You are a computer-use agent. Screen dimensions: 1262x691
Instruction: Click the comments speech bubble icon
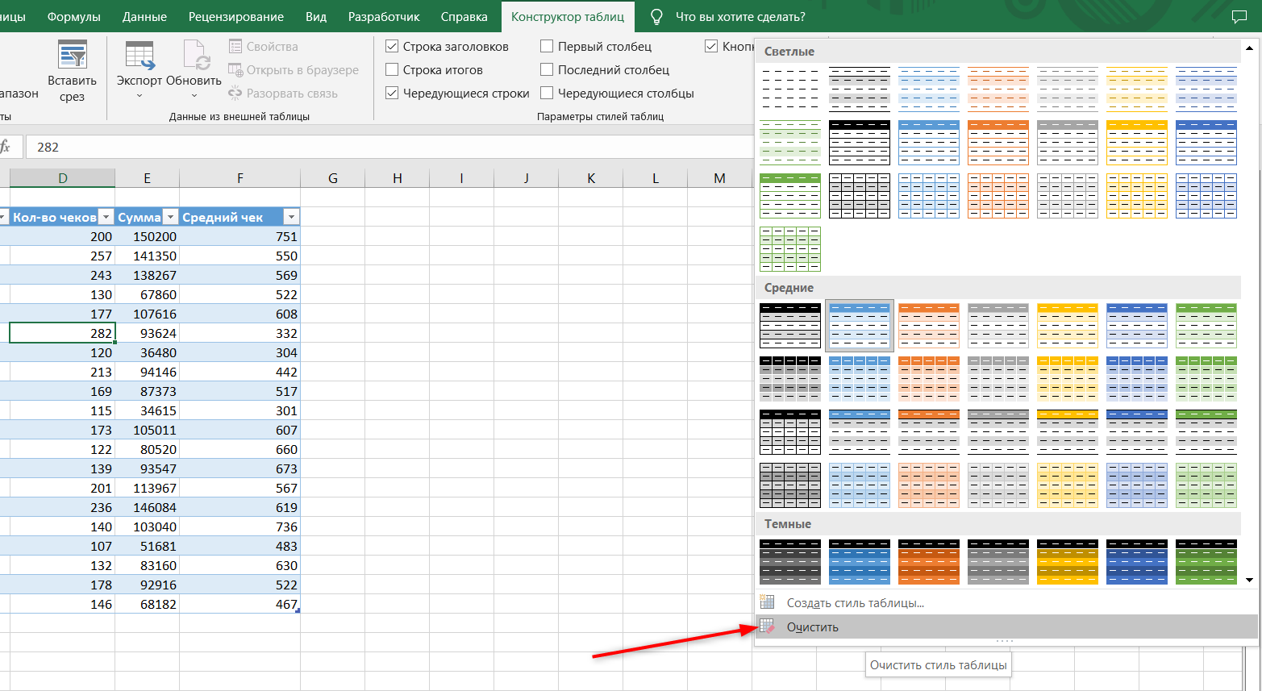pyautogui.click(x=1239, y=16)
